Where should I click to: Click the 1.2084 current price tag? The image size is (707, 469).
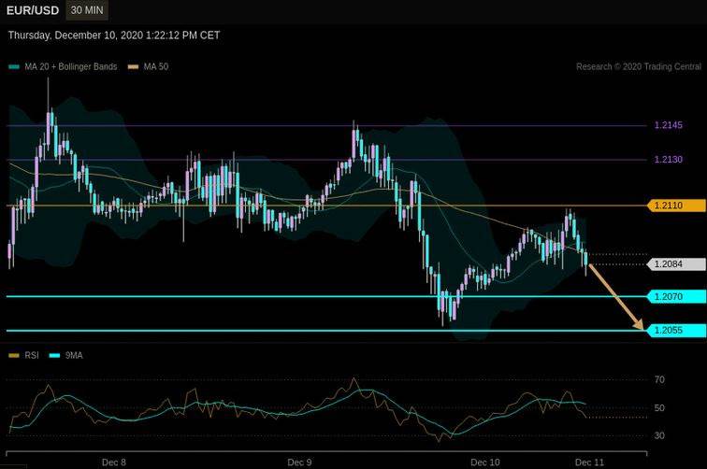coord(676,264)
